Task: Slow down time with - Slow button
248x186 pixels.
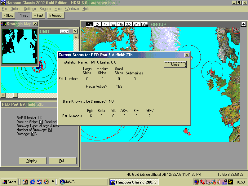Action: (9, 15)
